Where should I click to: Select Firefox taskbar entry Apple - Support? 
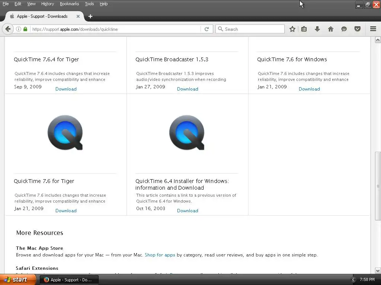click(x=69, y=280)
